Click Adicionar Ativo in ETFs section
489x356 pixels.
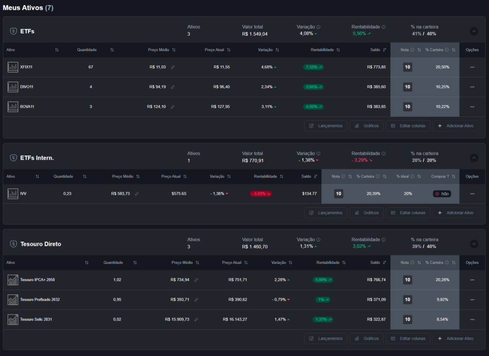coord(455,126)
